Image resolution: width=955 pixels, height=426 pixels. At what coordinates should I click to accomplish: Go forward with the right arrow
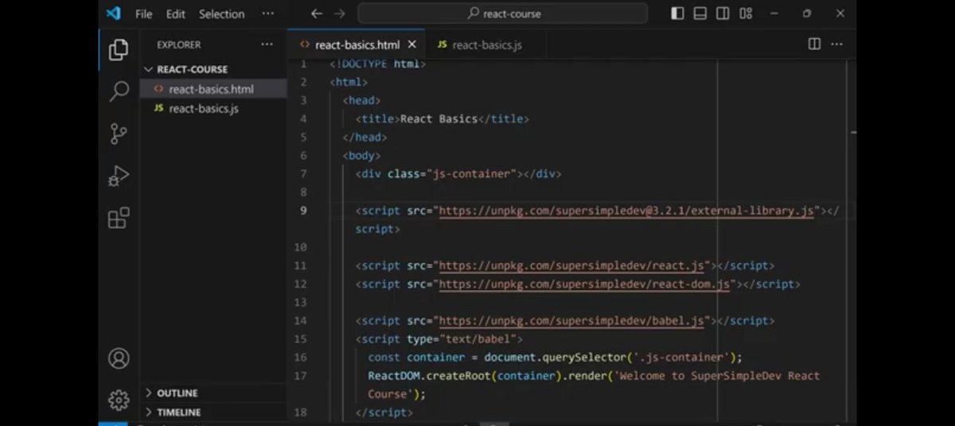pyautogui.click(x=340, y=14)
